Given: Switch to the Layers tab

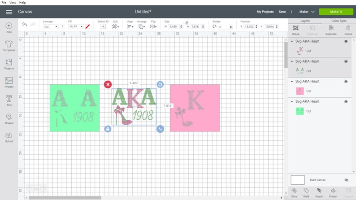Looking at the screenshot, I should [305, 21].
